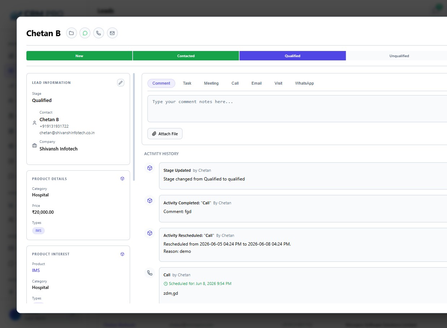This screenshot has height=328, width=447.
Task: Edit Lead Information with pencil icon
Action: 121,83
